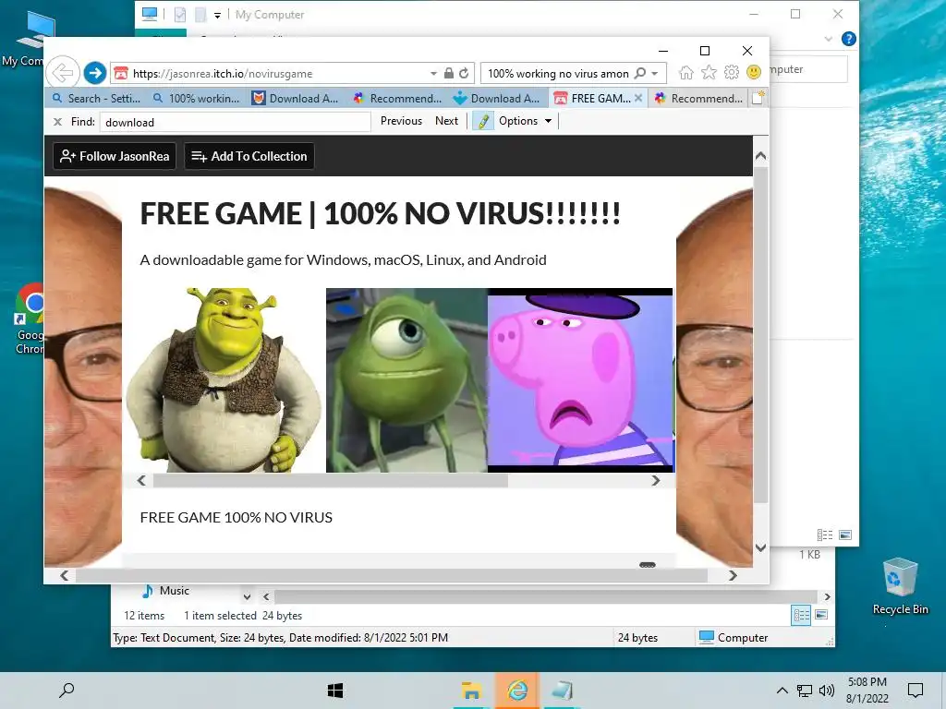Click the Find text input field
This screenshot has width=946, height=709.
(236, 122)
